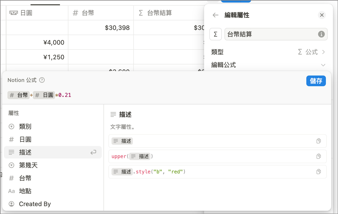Select Created By property
This screenshot has width=338, height=214.
(35, 204)
